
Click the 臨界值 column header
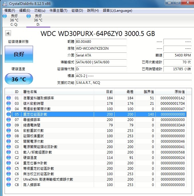pyautogui.click(x=145, y=92)
